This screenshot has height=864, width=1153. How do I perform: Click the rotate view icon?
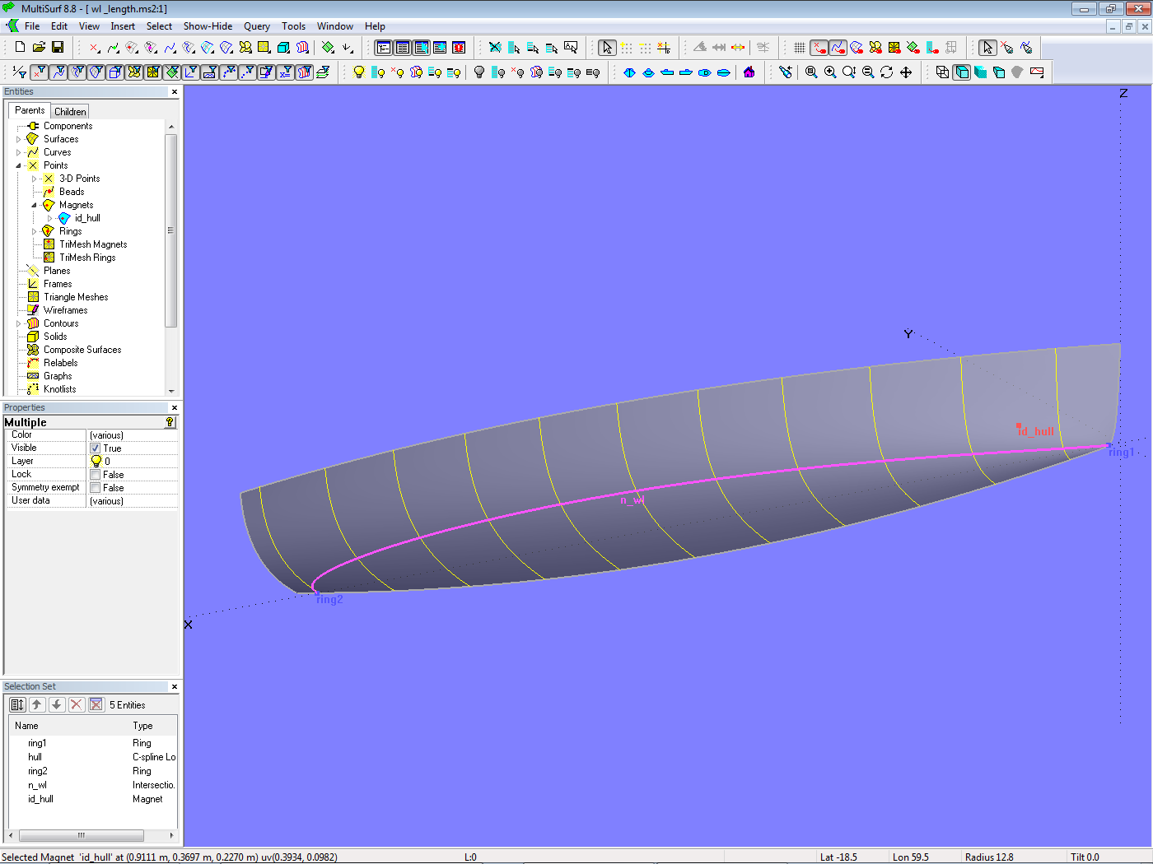tap(887, 72)
